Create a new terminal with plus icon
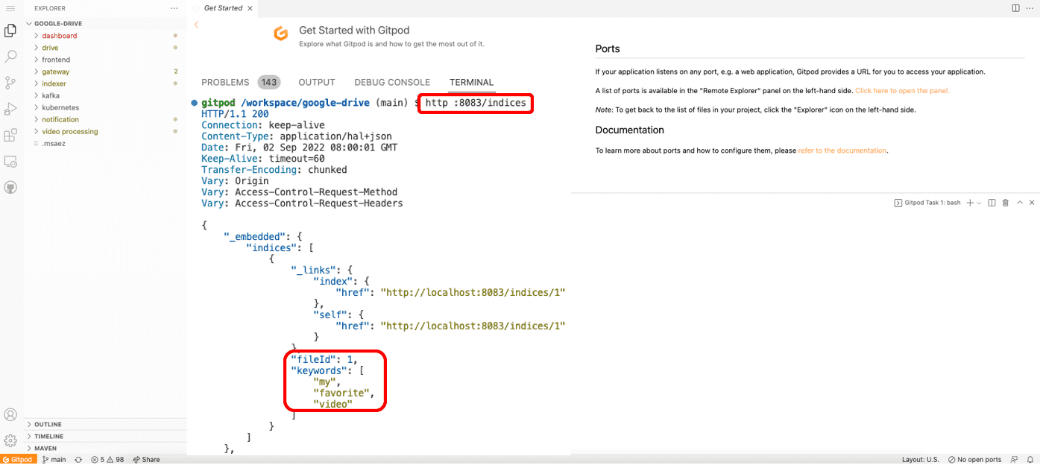The image size is (1040, 468). coord(970,203)
